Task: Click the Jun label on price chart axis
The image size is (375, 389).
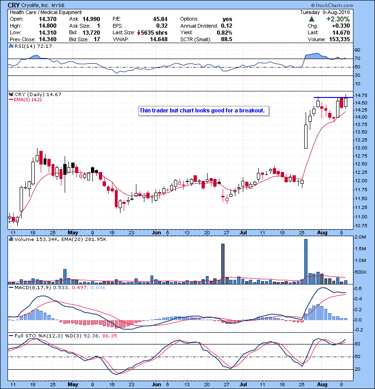Action: point(157,233)
